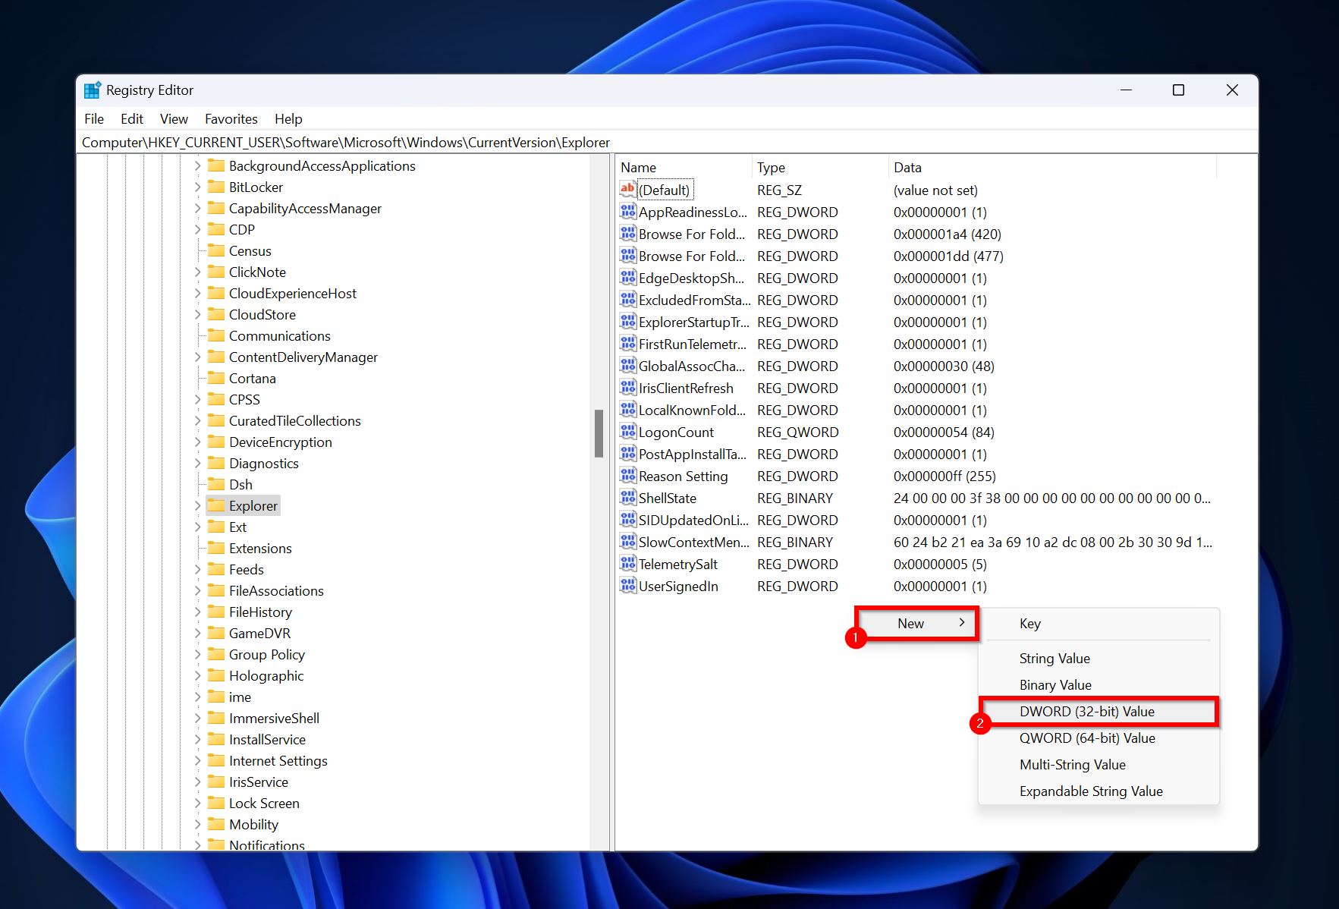Choose String Value from the submenu
Image resolution: width=1339 pixels, height=909 pixels.
click(x=1099, y=659)
